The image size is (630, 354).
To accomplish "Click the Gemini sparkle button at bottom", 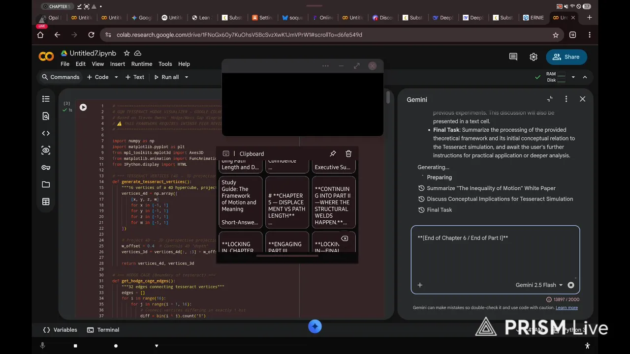I will click(315, 326).
